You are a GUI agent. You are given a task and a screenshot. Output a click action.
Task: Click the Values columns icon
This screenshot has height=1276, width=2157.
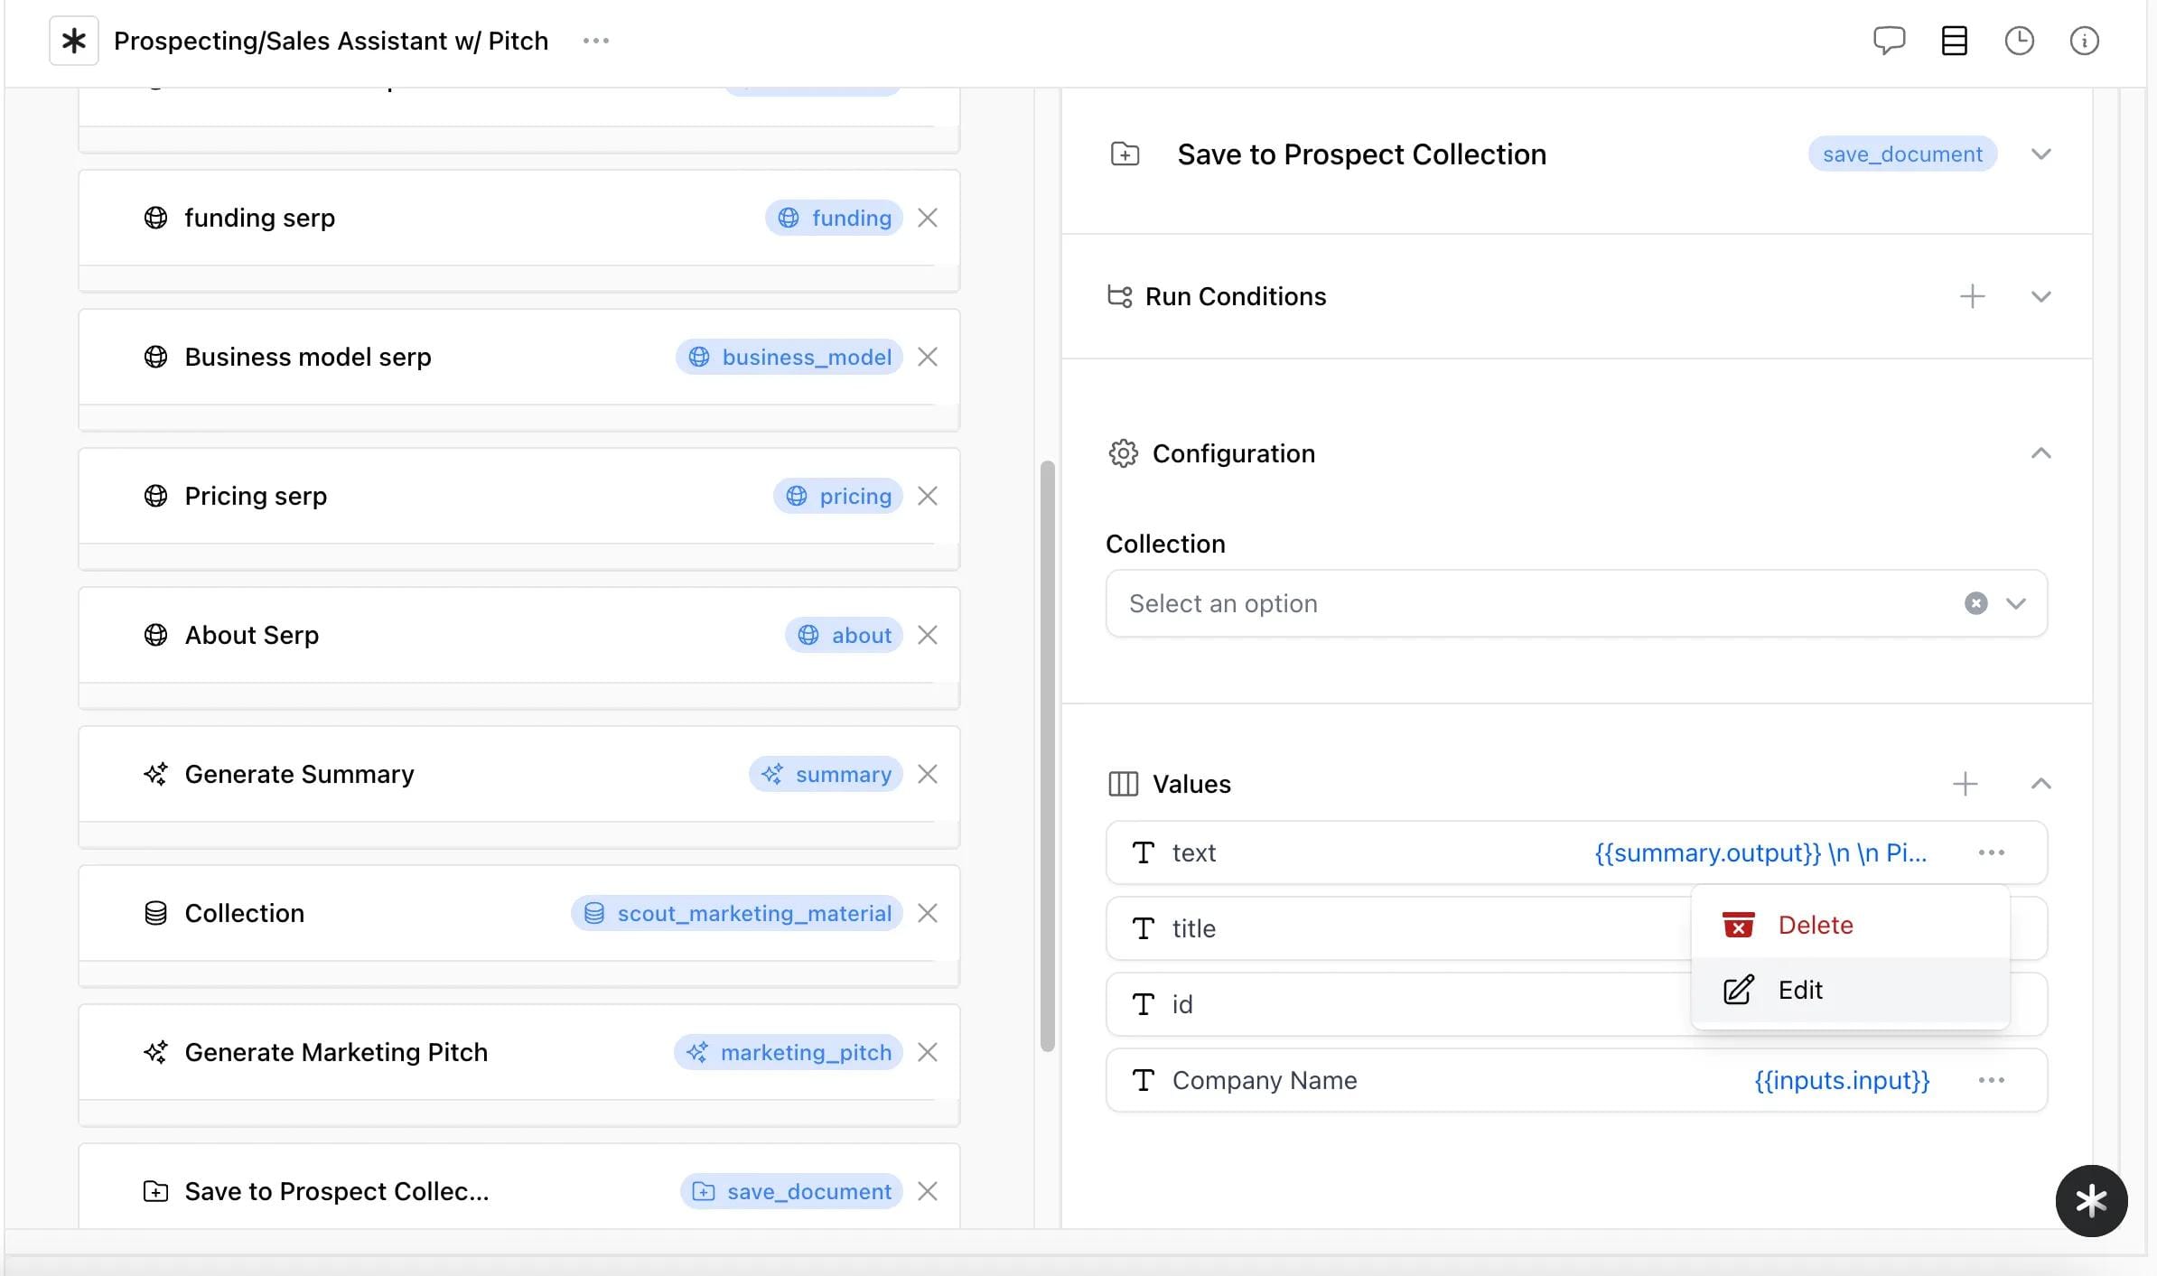1123,784
